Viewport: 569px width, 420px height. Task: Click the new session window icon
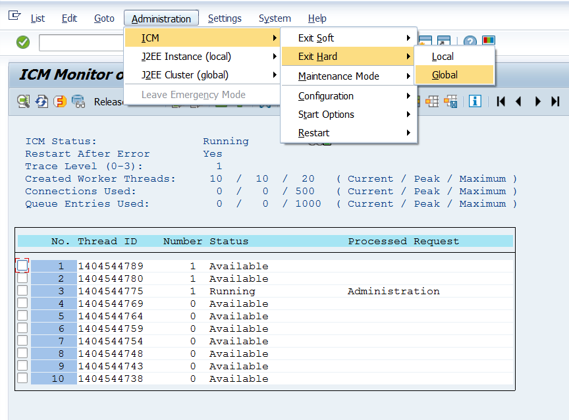[x=425, y=40]
